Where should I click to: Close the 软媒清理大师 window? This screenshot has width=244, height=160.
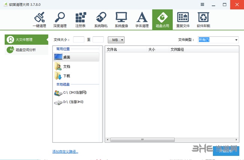(237, 4)
